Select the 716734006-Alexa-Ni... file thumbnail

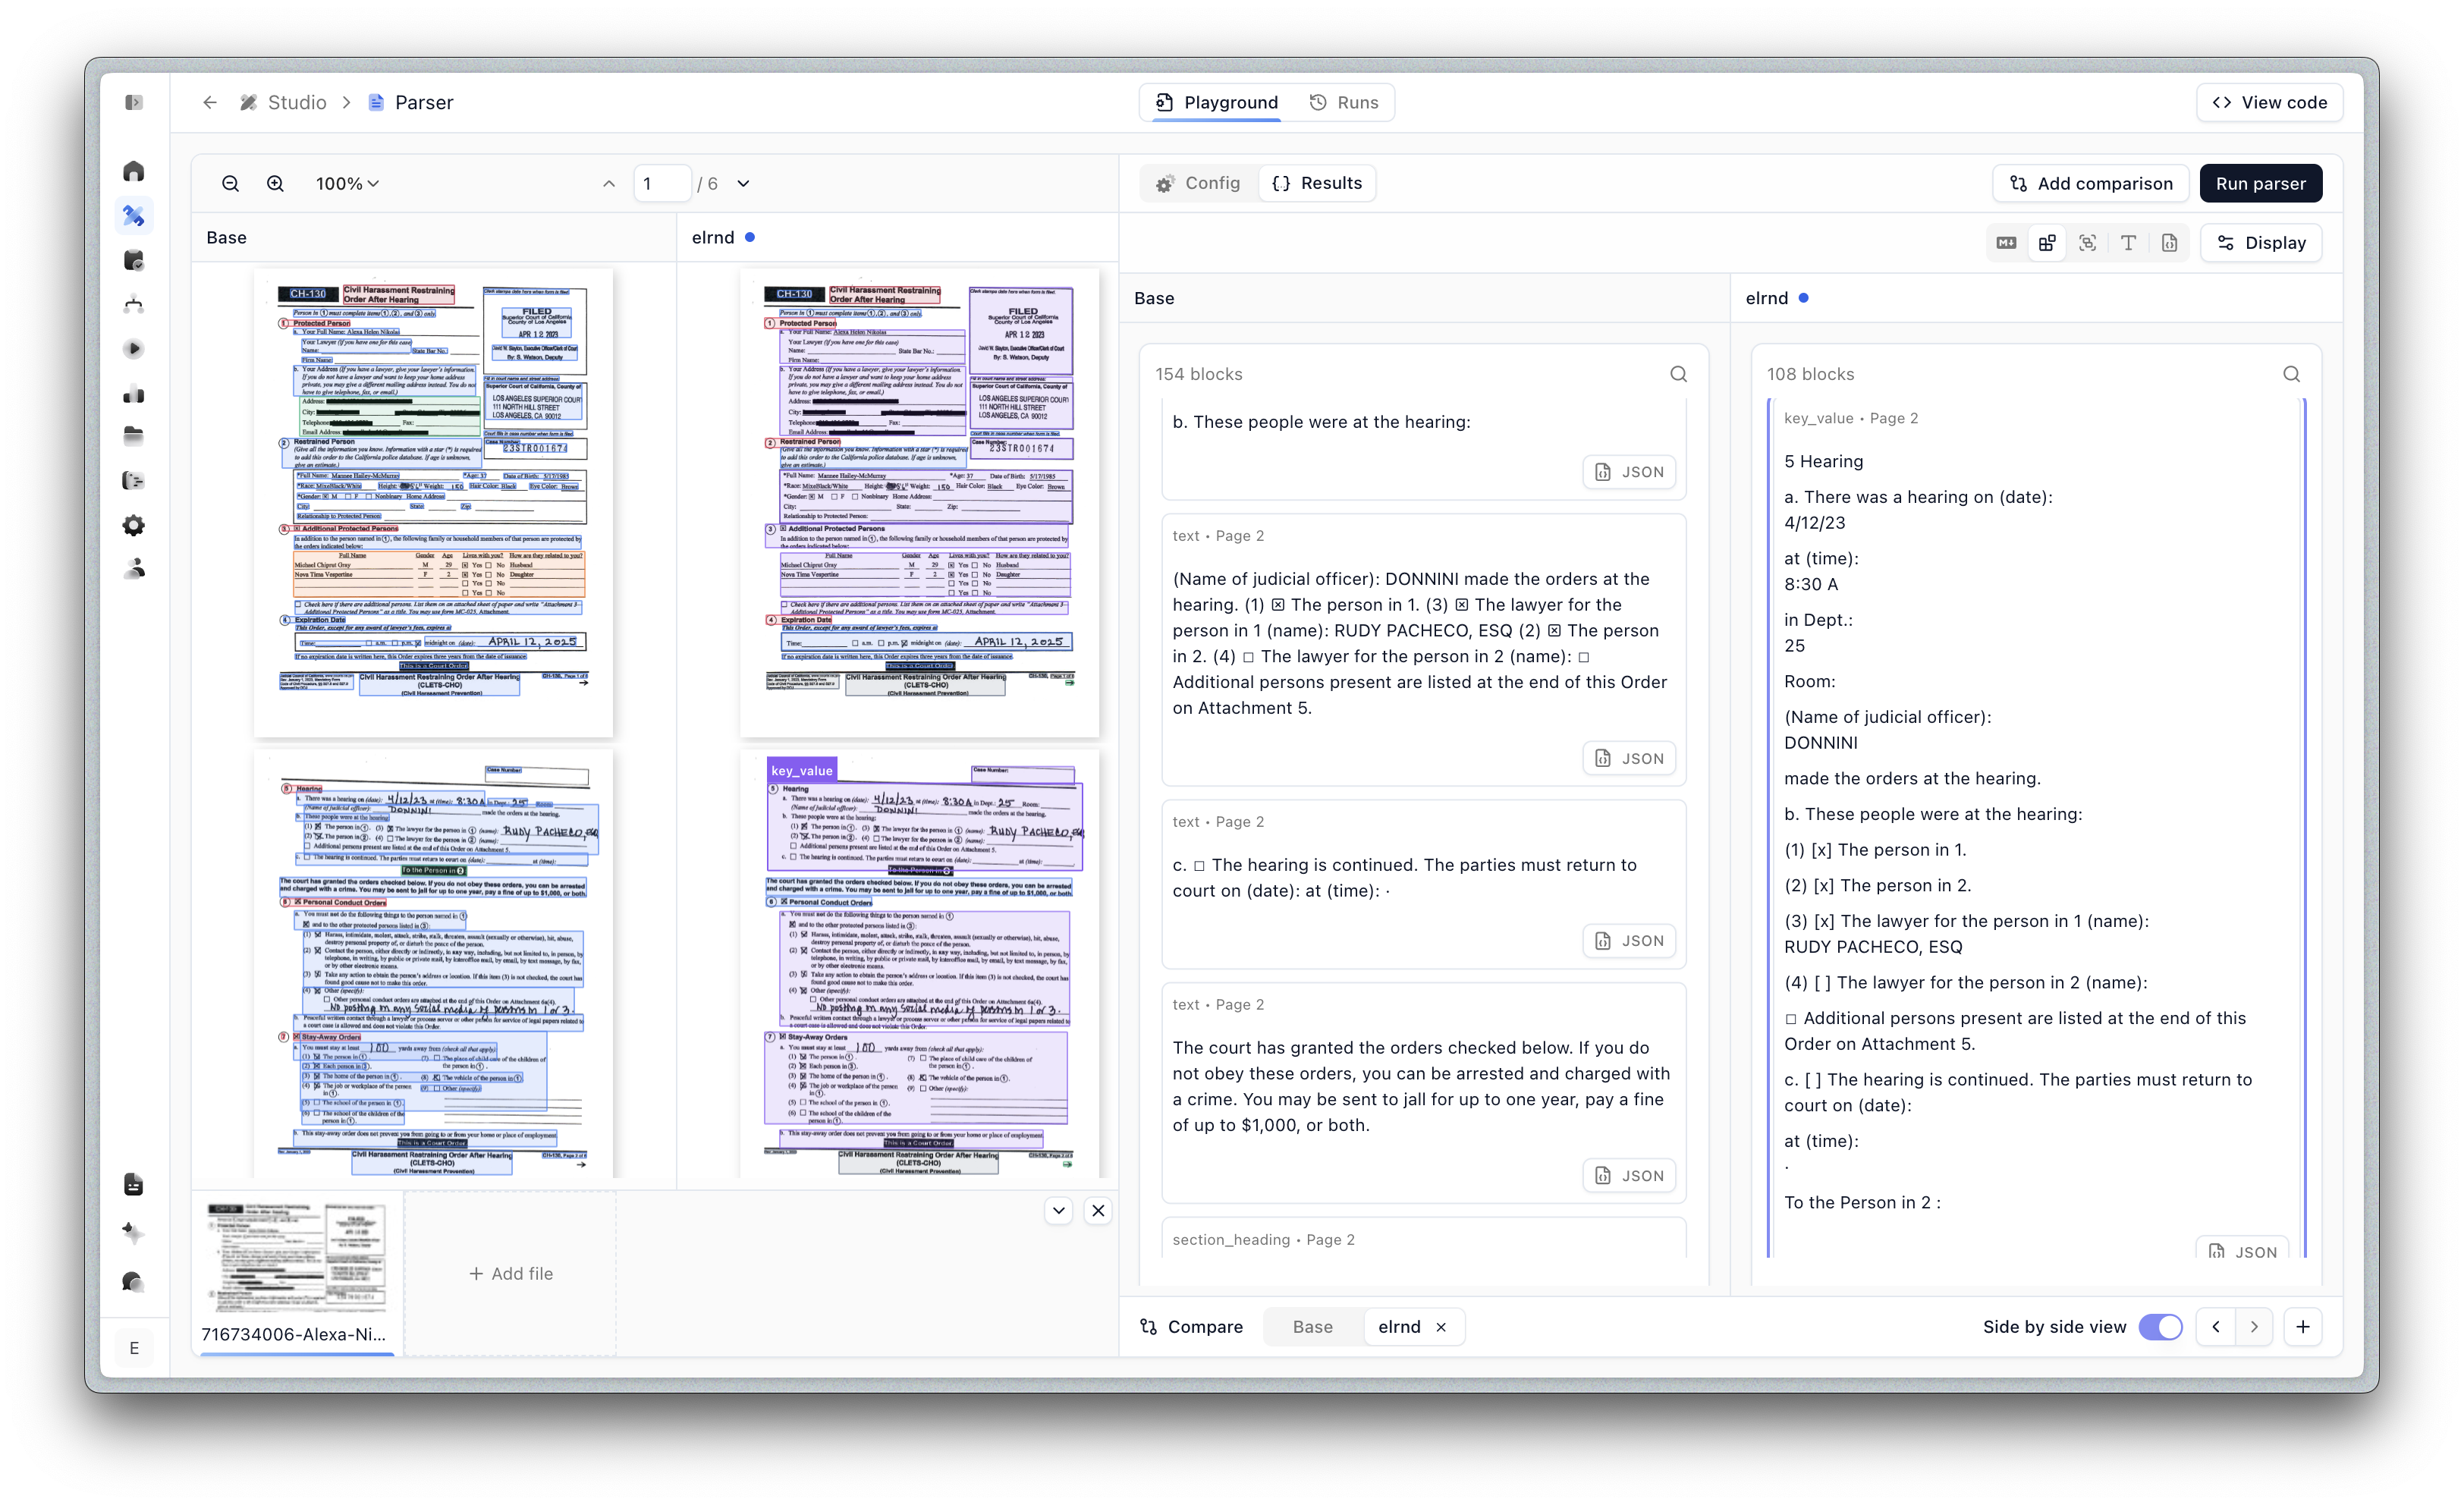296,1273
